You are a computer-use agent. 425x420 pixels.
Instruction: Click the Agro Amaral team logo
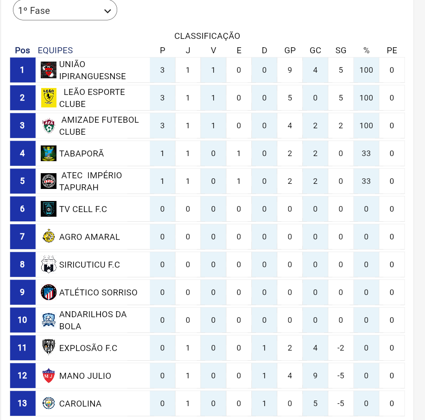coord(49,237)
